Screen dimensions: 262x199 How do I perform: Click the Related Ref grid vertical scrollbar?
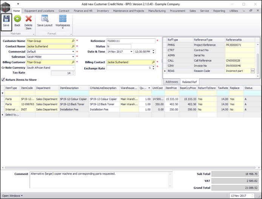[x=257, y=60]
